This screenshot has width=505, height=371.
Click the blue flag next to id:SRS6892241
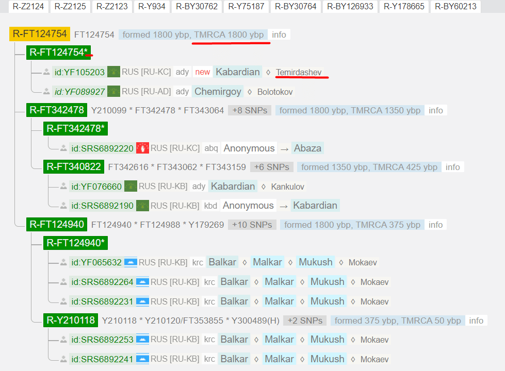142,359
